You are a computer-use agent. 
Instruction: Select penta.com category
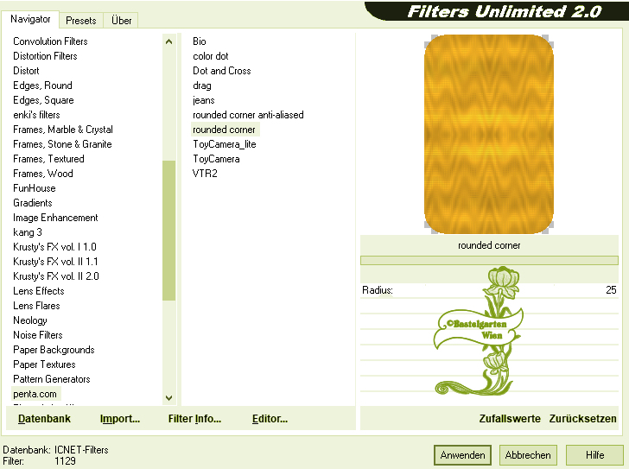coord(35,394)
